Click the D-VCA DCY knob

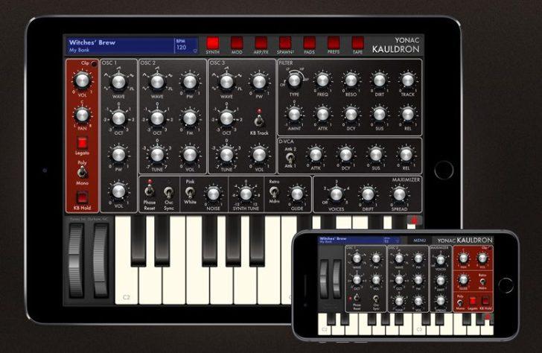click(345, 155)
